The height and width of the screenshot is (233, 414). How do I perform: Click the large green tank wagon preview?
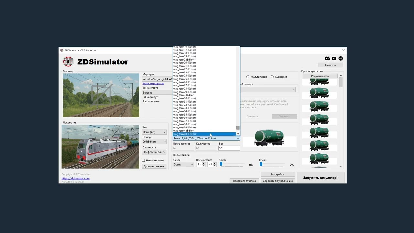269,138
